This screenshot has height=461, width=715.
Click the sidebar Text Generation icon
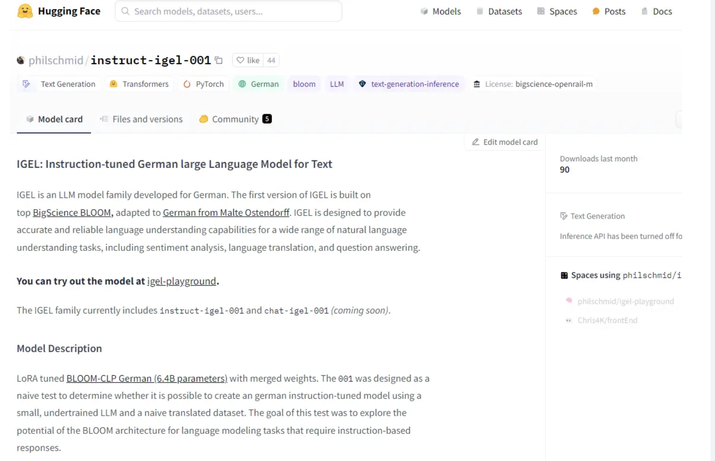tap(564, 216)
